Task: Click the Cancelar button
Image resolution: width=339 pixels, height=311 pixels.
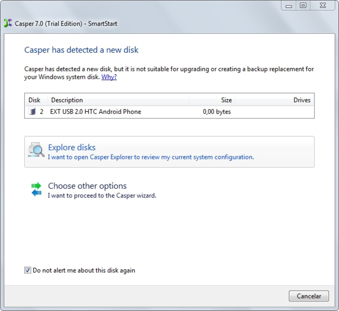Action: (x=309, y=296)
